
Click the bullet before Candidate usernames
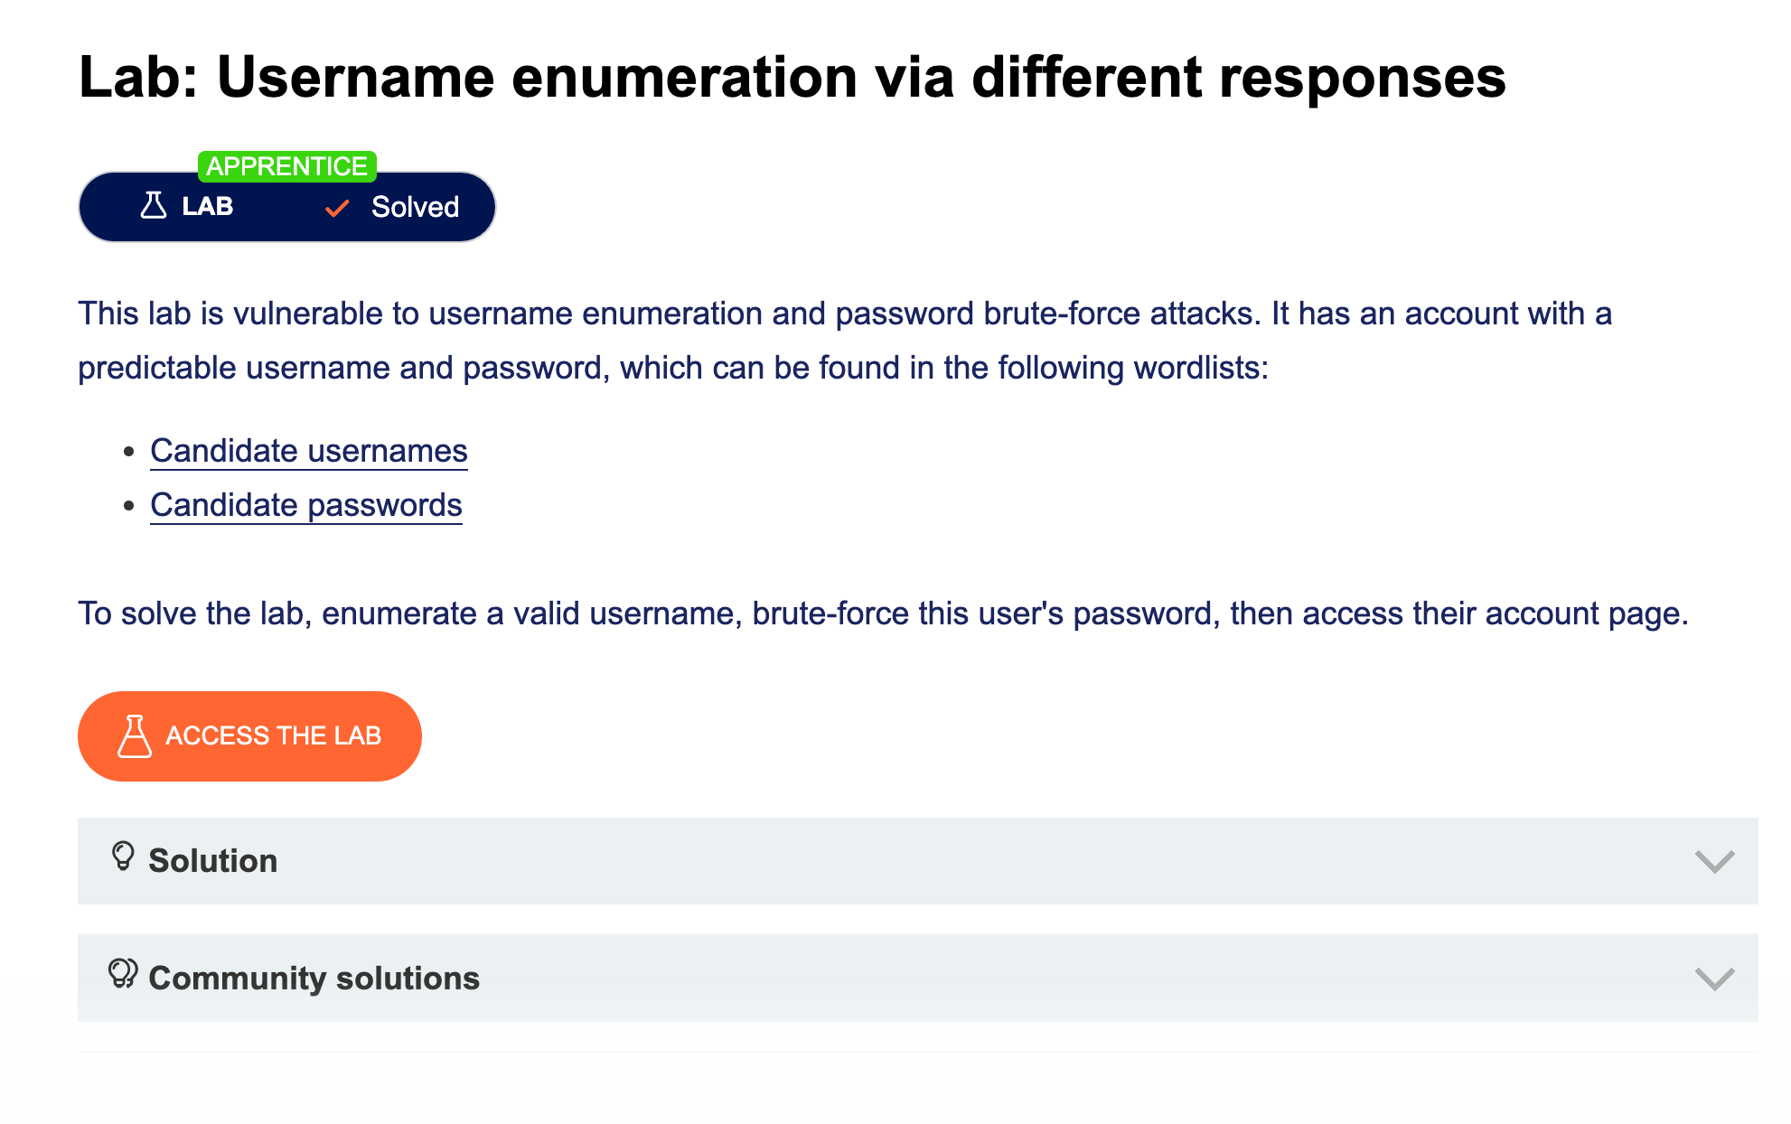[129, 451]
